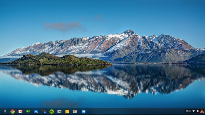Open the multicolored squares app icon
Screen dimensions: 205x115
click(44, 111)
